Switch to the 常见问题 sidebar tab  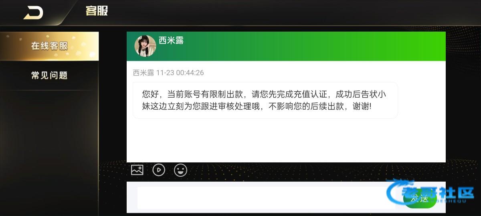[x=49, y=75]
